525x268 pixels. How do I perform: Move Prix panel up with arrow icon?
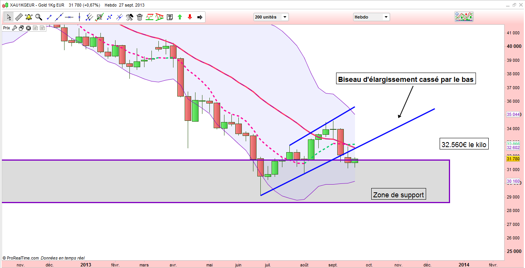(42, 28)
